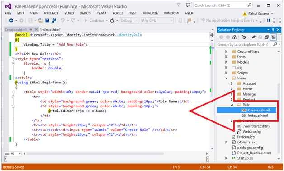Click the Home icon in Solution Explorer
This screenshot has height=171, width=284.
pos(234,37)
